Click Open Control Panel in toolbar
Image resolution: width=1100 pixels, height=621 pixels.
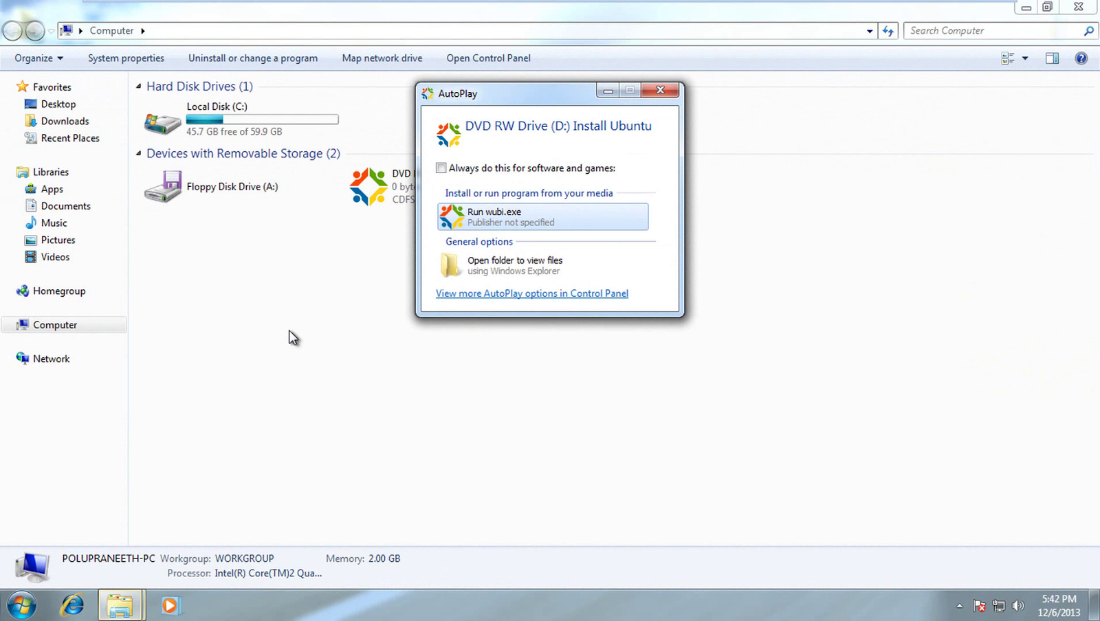click(x=488, y=58)
